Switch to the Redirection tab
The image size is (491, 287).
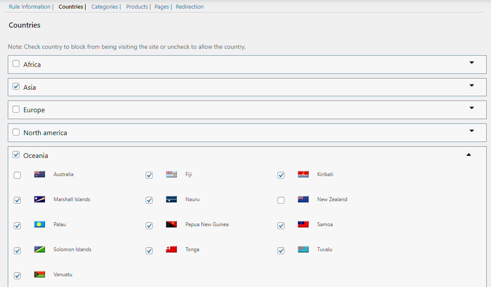(x=189, y=6)
